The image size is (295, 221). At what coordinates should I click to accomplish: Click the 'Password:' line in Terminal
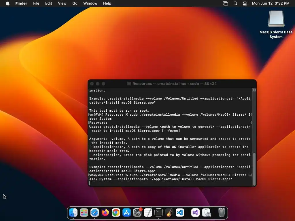tap(98, 123)
